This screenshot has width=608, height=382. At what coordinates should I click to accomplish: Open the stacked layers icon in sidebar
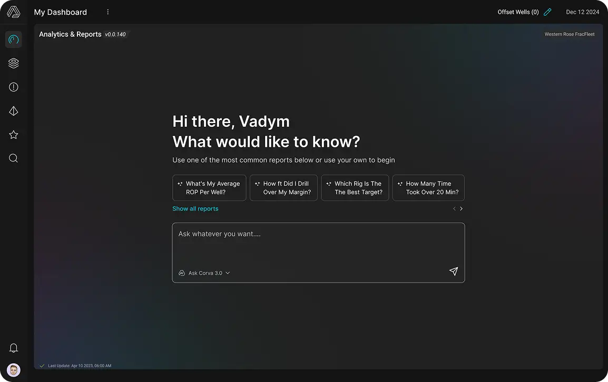tap(14, 63)
